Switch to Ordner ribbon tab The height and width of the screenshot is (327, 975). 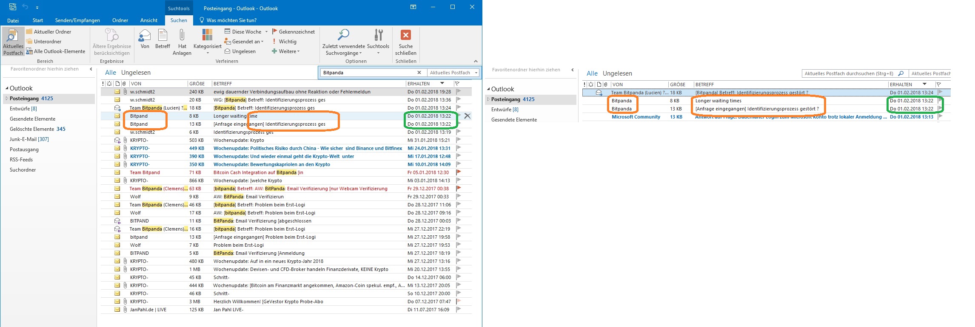[x=120, y=20]
